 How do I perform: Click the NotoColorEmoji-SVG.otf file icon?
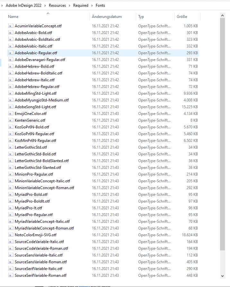[11, 235]
